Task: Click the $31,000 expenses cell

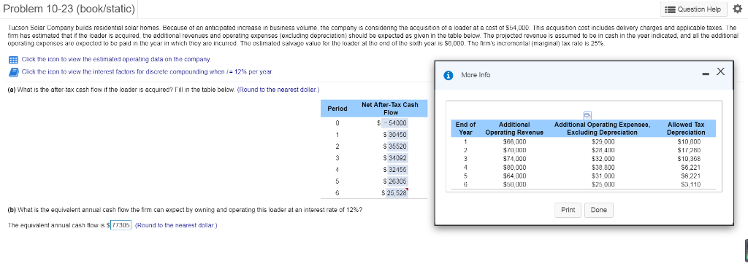Action: coord(603,176)
